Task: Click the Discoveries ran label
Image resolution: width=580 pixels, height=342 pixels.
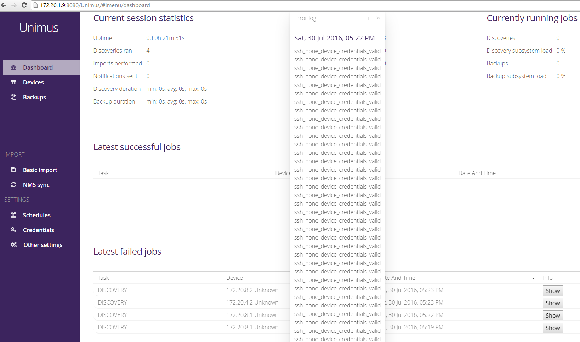Action: 113,51
